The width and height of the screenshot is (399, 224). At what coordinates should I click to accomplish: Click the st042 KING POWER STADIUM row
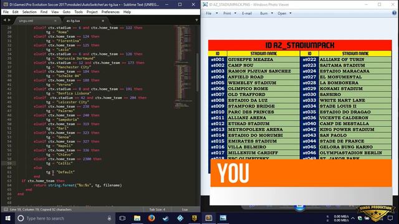coord(346,129)
